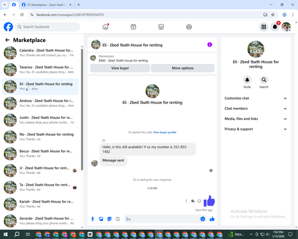Open the Menu grid icon
The width and height of the screenshot is (298, 239).
(x=263, y=27)
